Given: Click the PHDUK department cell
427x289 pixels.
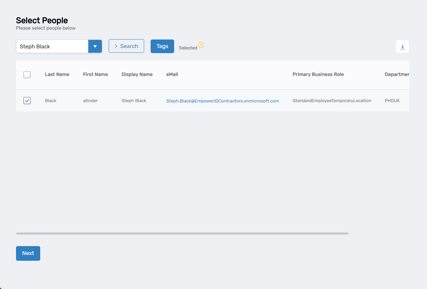Looking at the screenshot, I should tap(392, 101).
